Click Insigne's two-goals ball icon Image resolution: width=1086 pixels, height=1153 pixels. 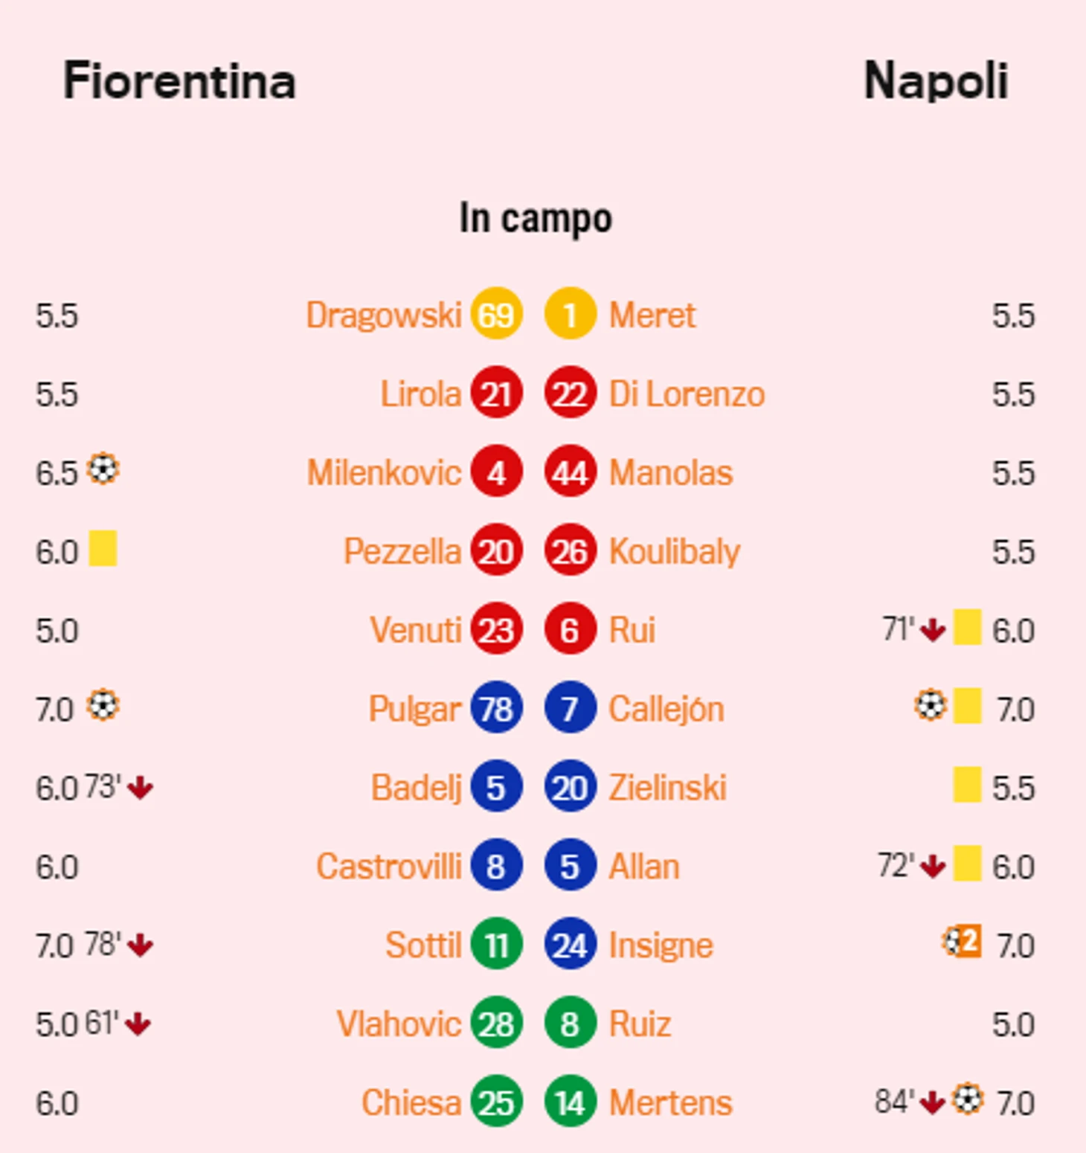tap(962, 941)
